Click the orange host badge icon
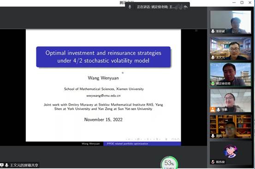 tap(213, 109)
